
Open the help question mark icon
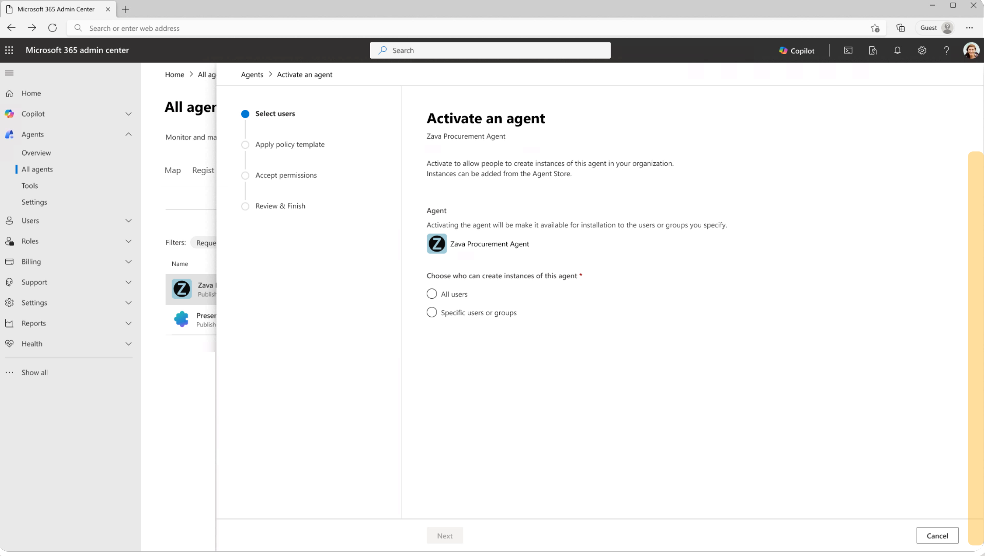pos(946,50)
